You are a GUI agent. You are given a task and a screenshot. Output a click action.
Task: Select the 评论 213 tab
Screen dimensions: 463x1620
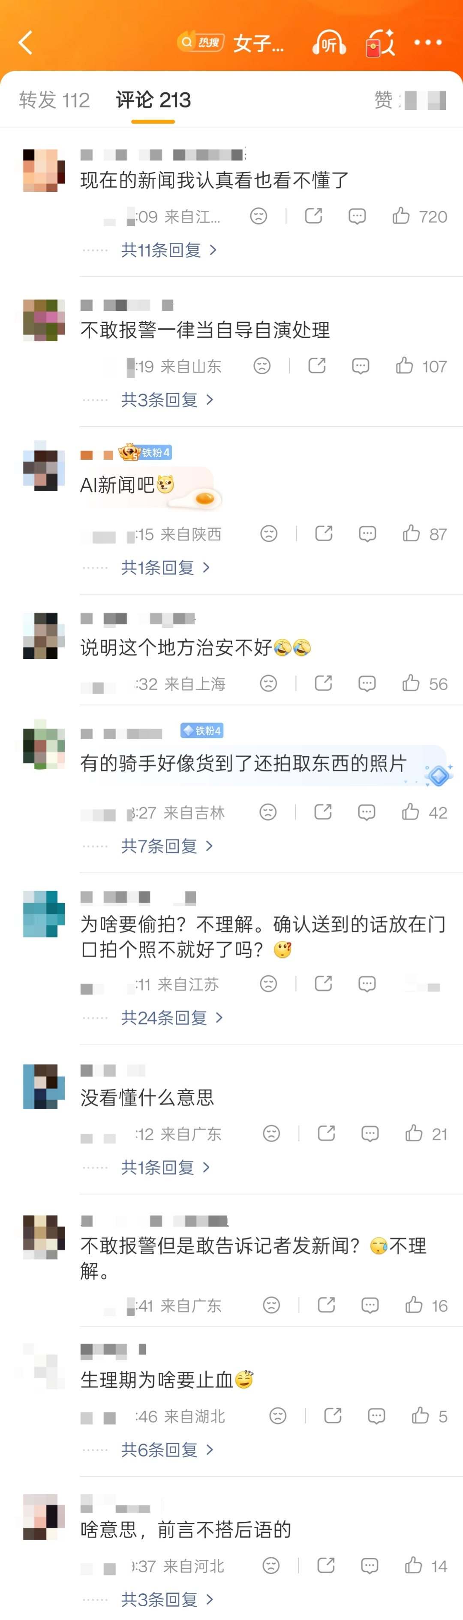[153, 100]
